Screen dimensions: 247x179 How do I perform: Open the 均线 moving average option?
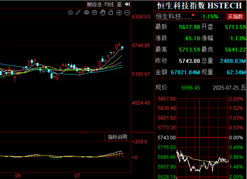point(109,4)
